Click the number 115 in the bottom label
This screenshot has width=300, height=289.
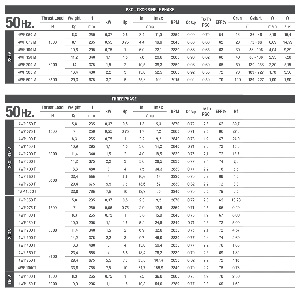click(10, 281)
